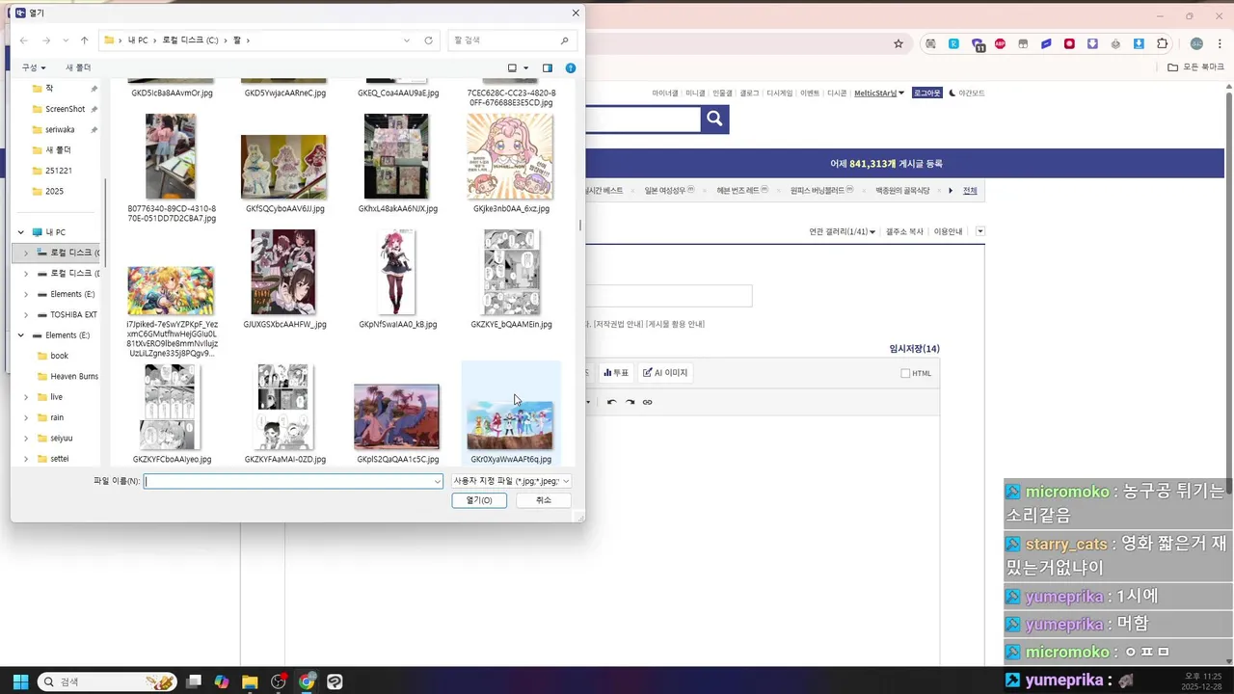
Task: Click 이벤트 in the top menu
Action: tap(810, 93)
